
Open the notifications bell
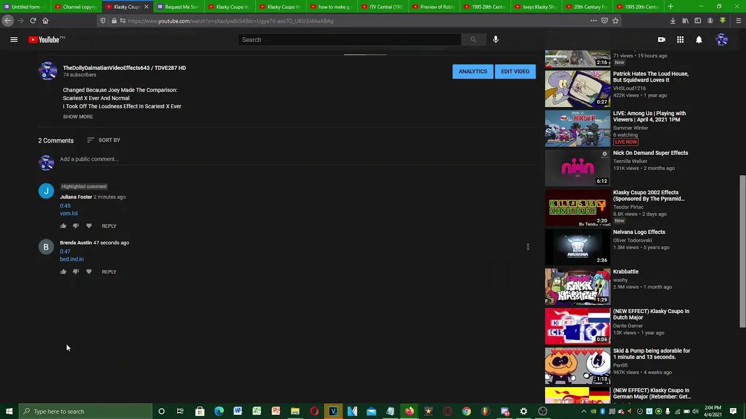click(x=699, y=40)
